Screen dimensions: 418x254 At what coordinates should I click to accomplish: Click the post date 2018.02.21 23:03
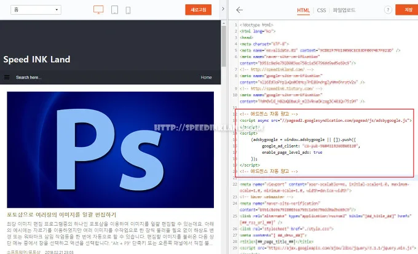pos(59,252)
